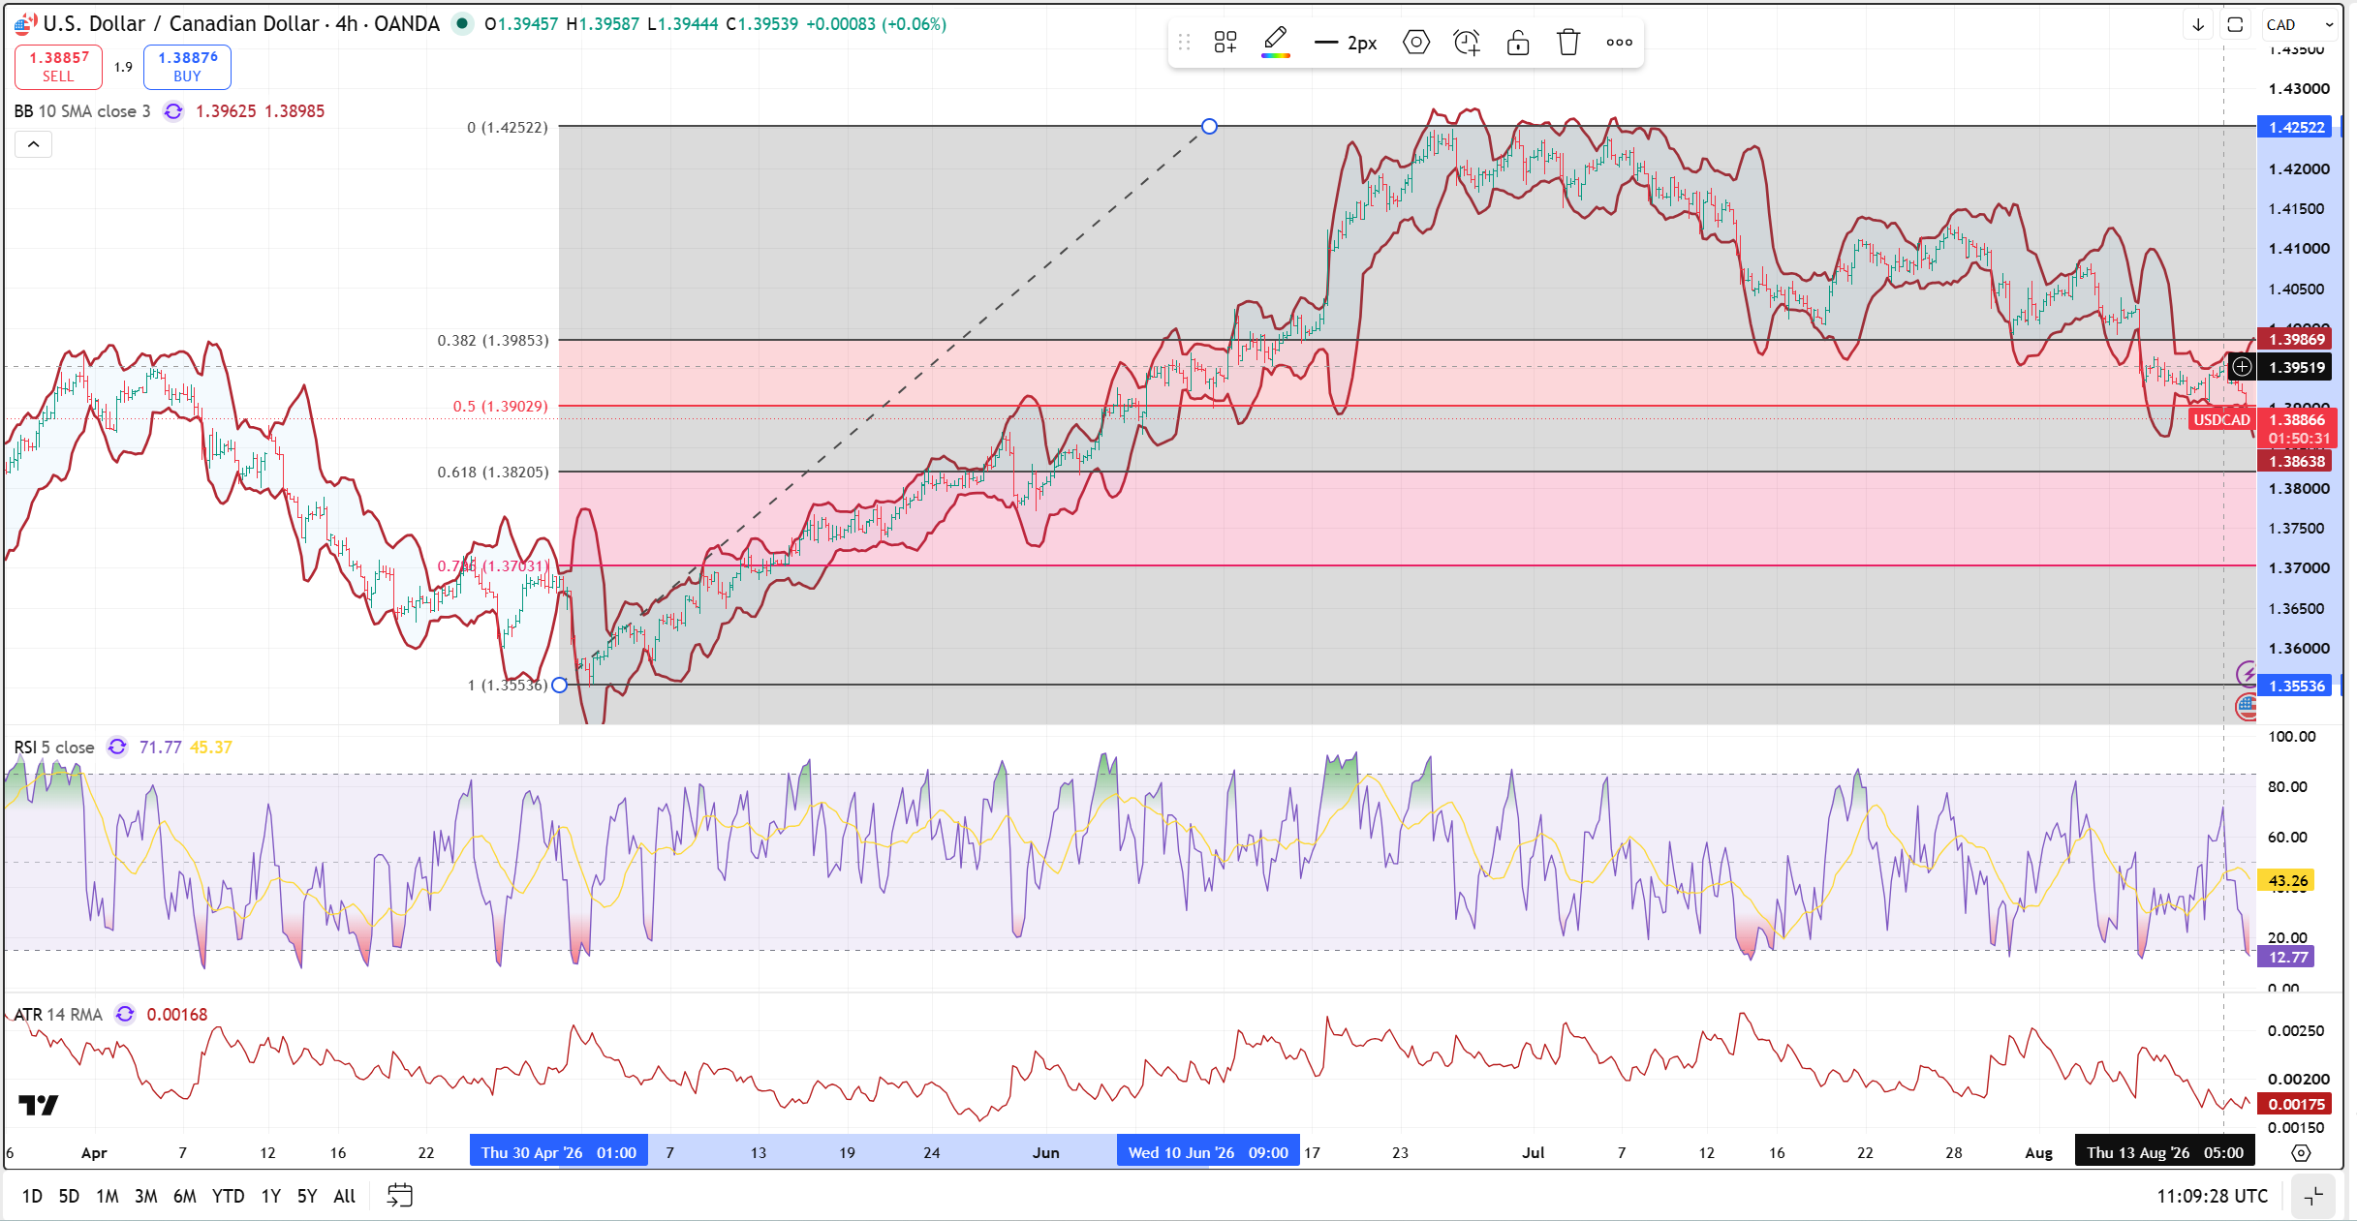The height and width of the screenshot is (1221, 2357).
Task: Click the BB indicator refresh icon
Action: [x=173, y=111]
